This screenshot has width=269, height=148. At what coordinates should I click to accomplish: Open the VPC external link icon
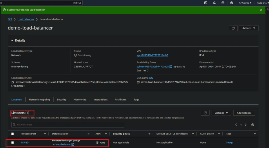(x=167, y=55)
